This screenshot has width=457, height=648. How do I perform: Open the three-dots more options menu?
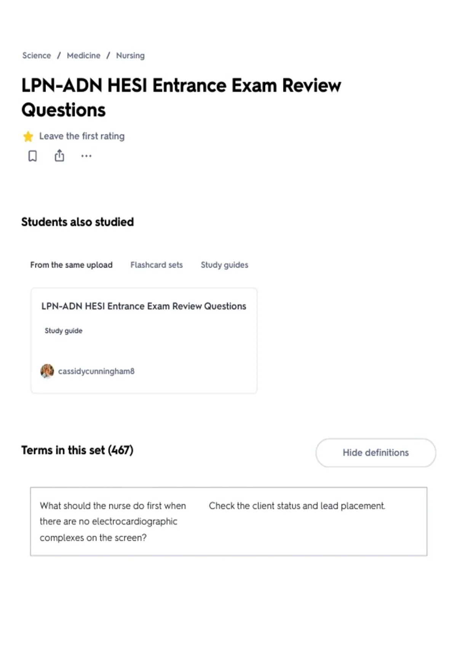pyautogui.click(x=86, y=156)
